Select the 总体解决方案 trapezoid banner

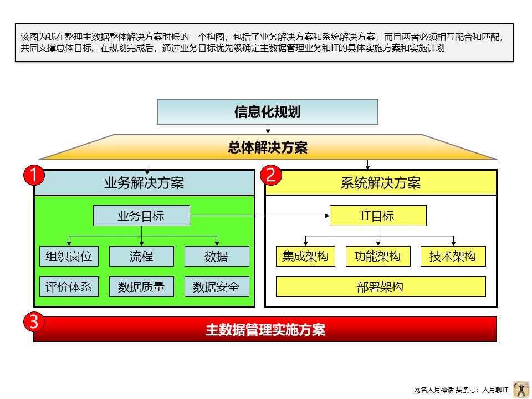268,147
